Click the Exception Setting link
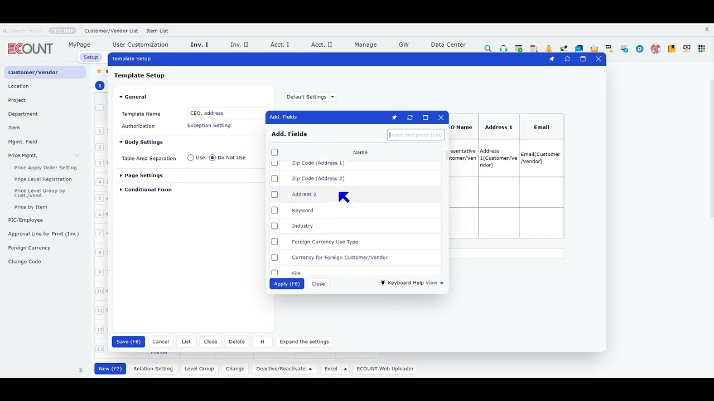 (x=209, y=125)
